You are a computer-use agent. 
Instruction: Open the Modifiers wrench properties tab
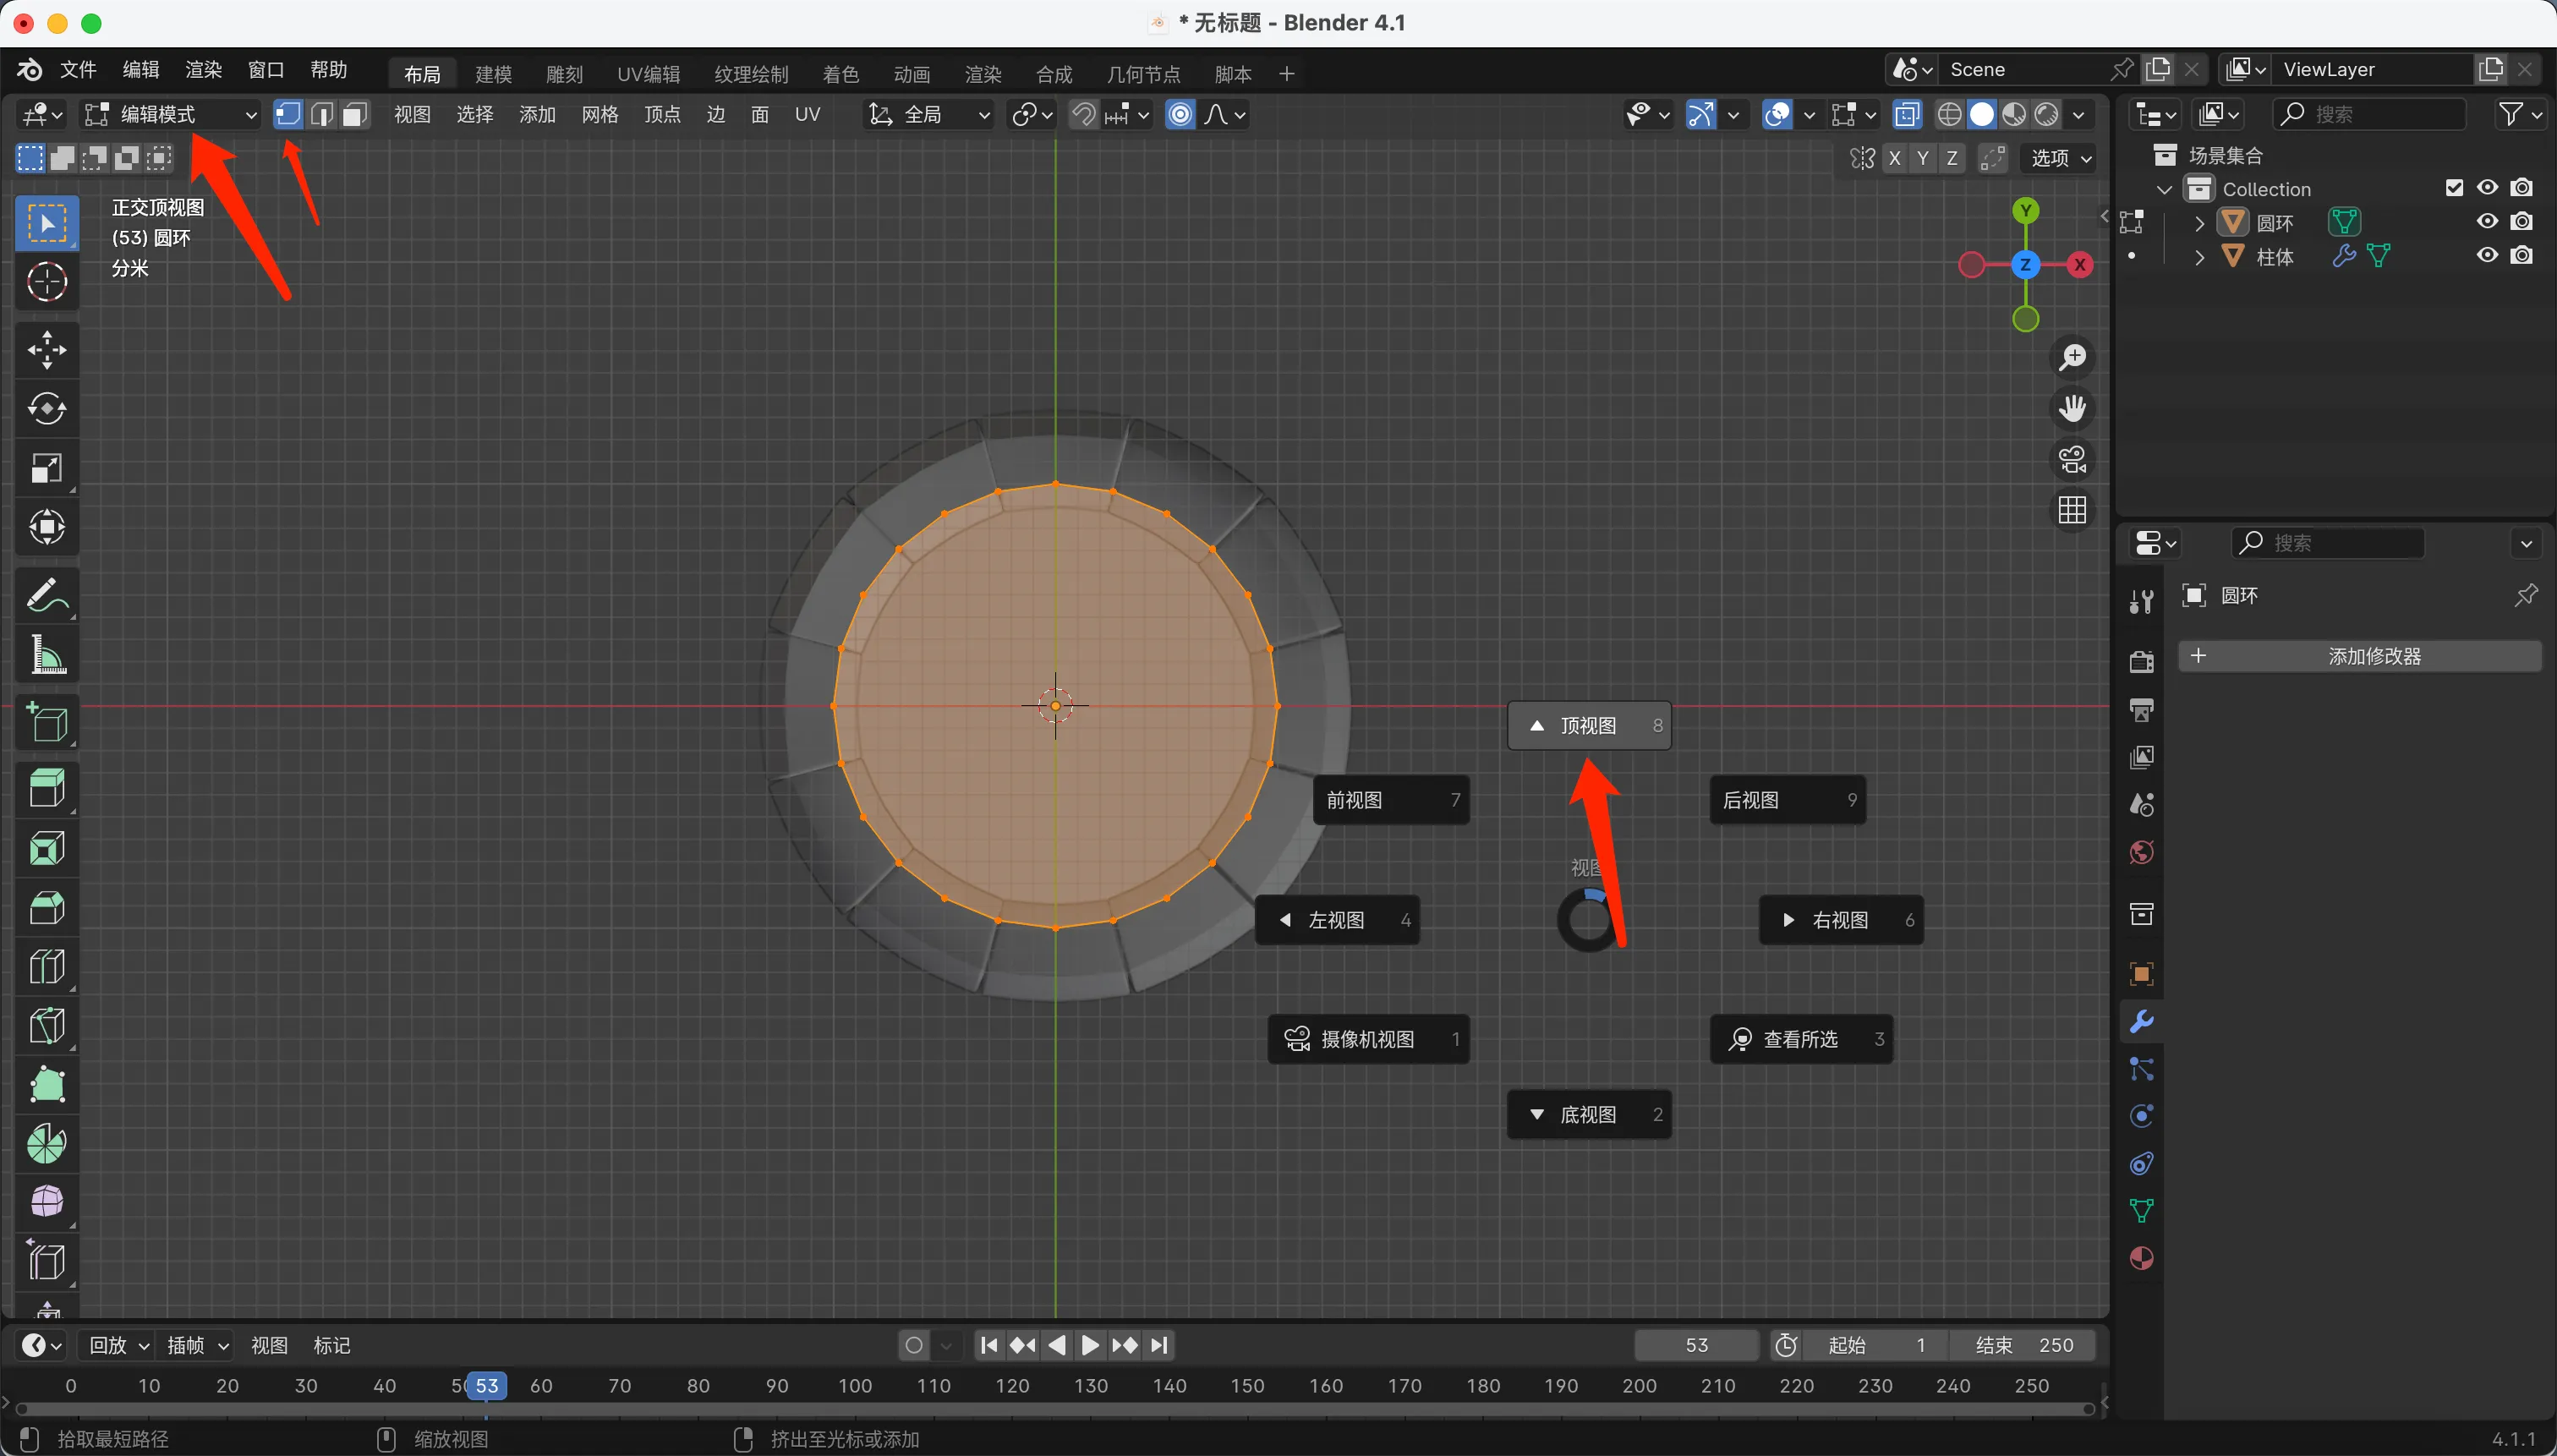click(2141, 1022)
